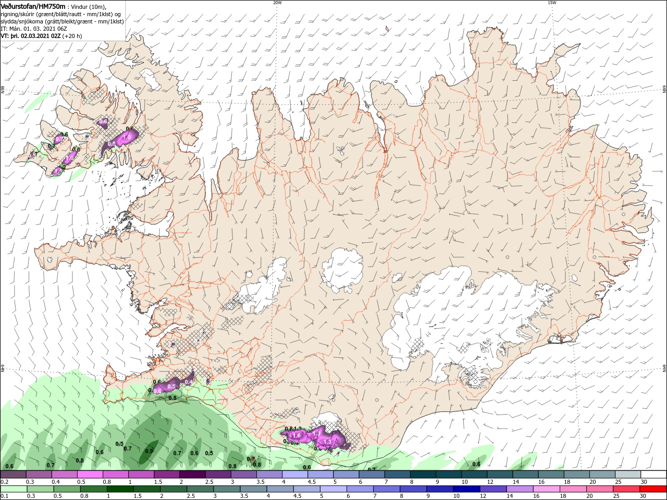Click the 0.2 label in snow legend
667x500 pixels.
coord(4,482)
